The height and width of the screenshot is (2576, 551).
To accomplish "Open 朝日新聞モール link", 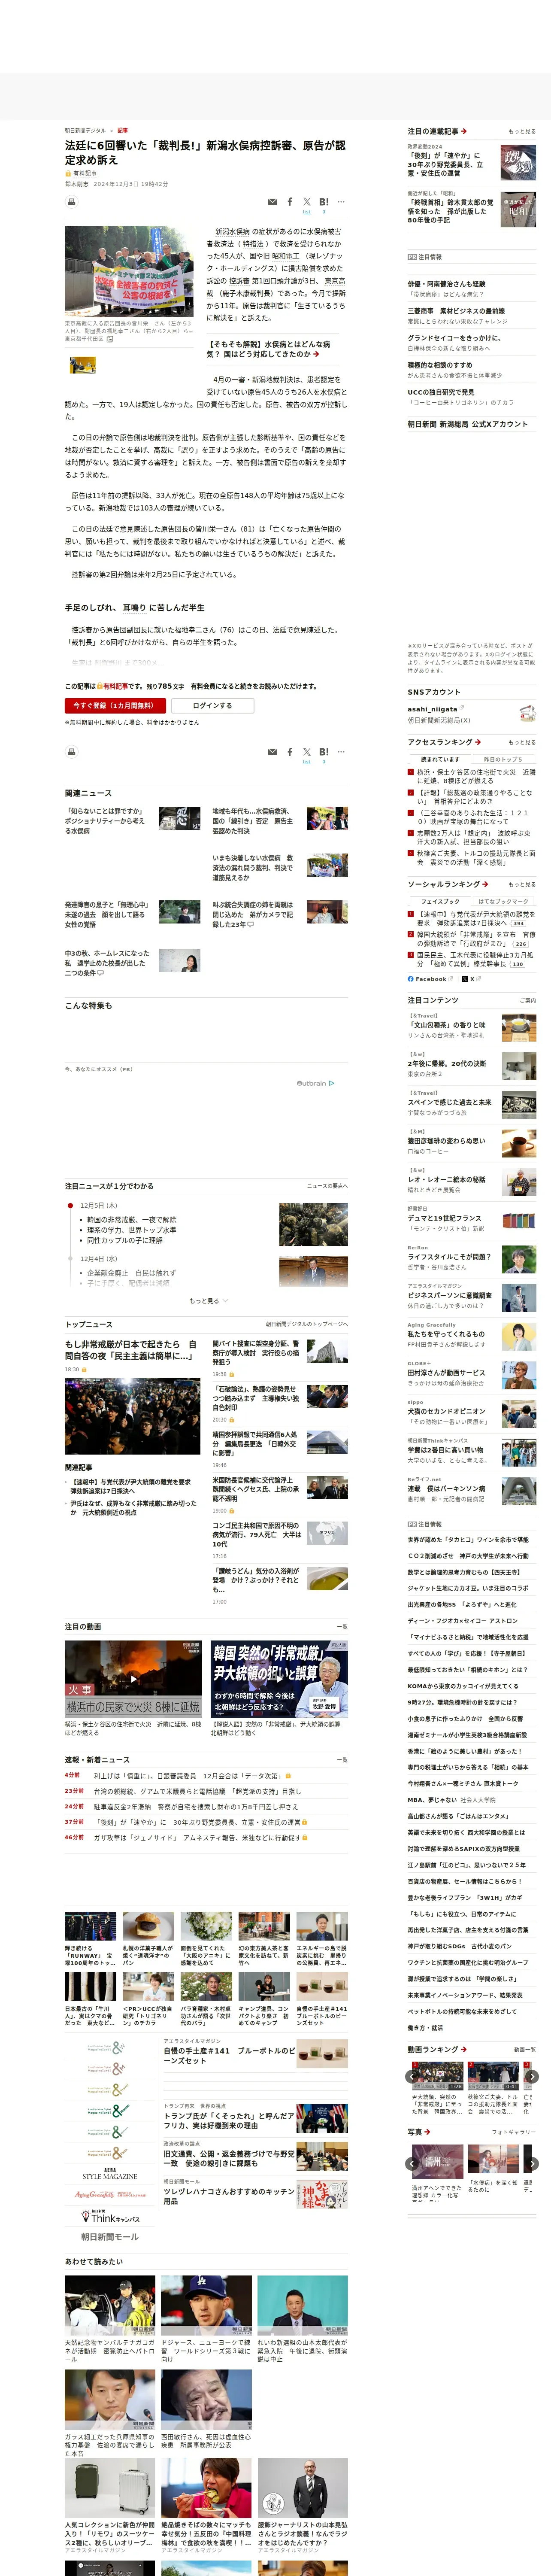I will click(110, 2237).
